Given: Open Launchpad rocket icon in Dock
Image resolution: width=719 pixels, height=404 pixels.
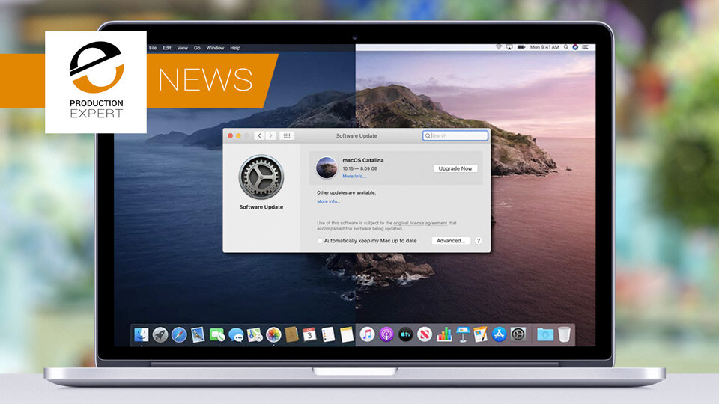Looking at the screenshot, I should coord(160,335).
